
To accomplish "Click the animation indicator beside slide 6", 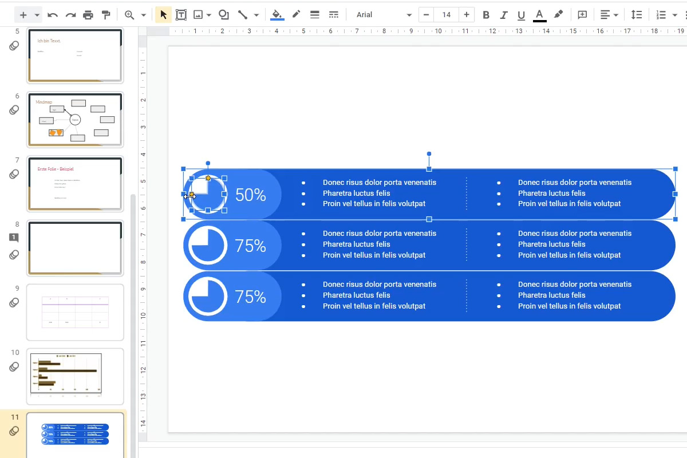I will 14,110.
